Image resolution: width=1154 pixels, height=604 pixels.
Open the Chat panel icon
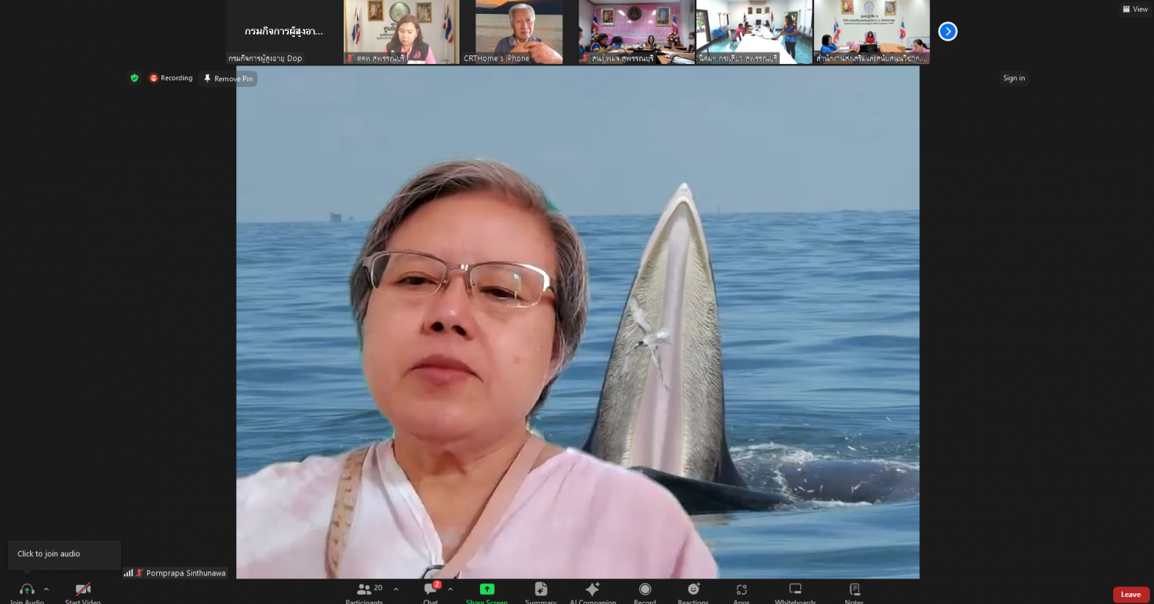431,589
